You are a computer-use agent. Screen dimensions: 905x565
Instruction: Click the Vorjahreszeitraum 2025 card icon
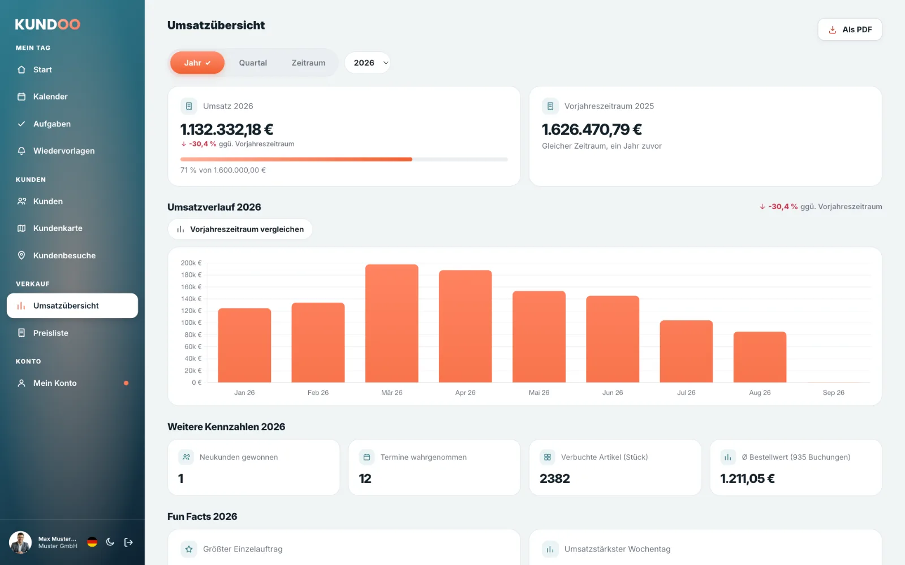(550, 106)
